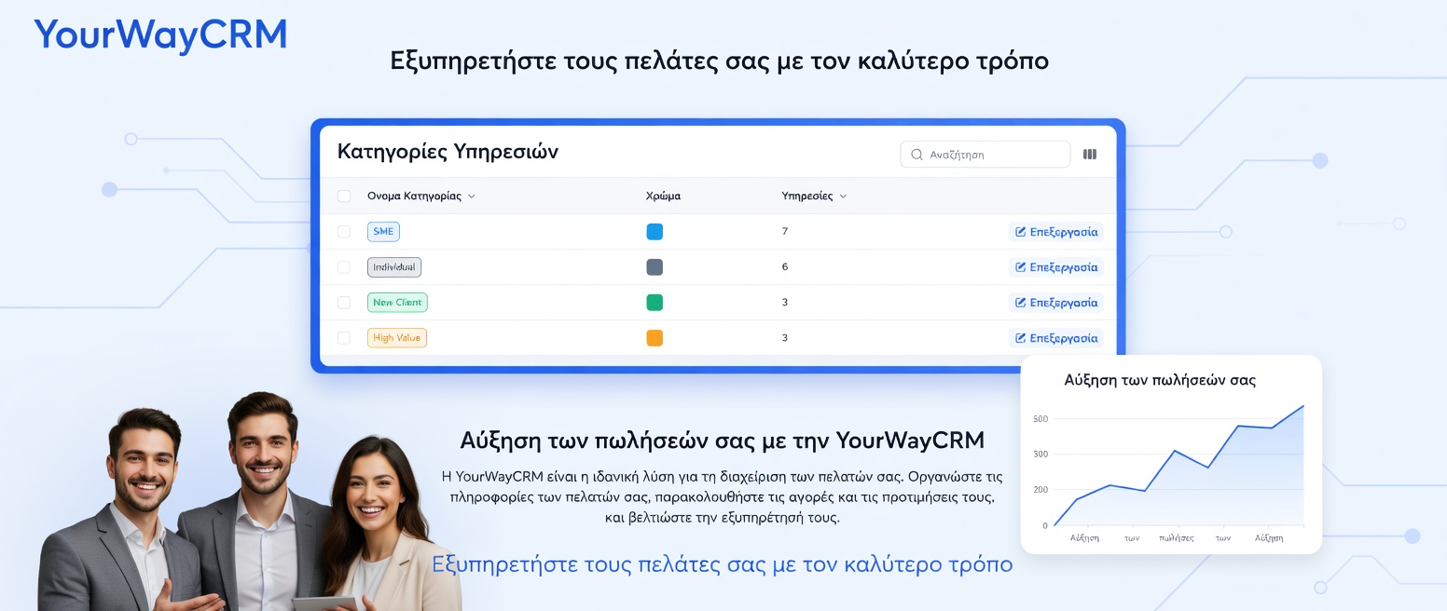Toggle the select-all checkbox in header row
This screenshot has height=611, width=1447.
click(x=344, y=197)
